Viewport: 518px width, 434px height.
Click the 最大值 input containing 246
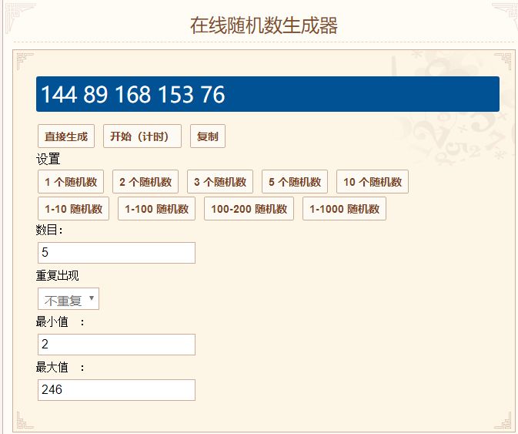[x=117, y=390]
